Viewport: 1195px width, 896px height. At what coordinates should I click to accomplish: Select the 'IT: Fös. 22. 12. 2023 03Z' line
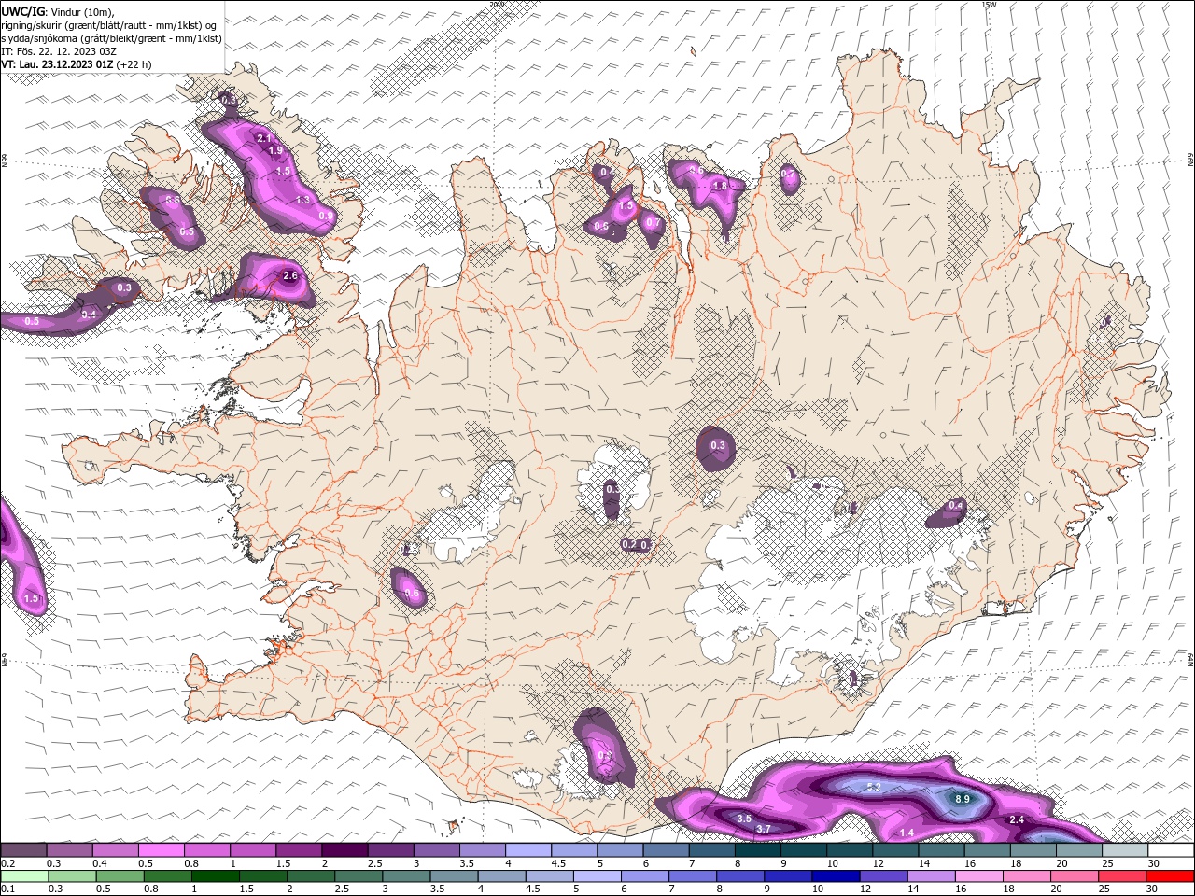pyautogui.click(x=59, y=51)
